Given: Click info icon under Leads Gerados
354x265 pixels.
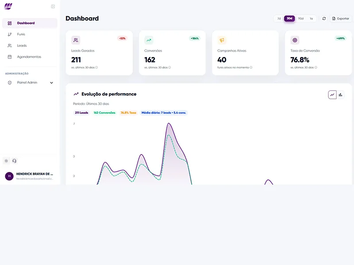Looking at the screenshot, I should pyautogui.click(x=96, y=68).
